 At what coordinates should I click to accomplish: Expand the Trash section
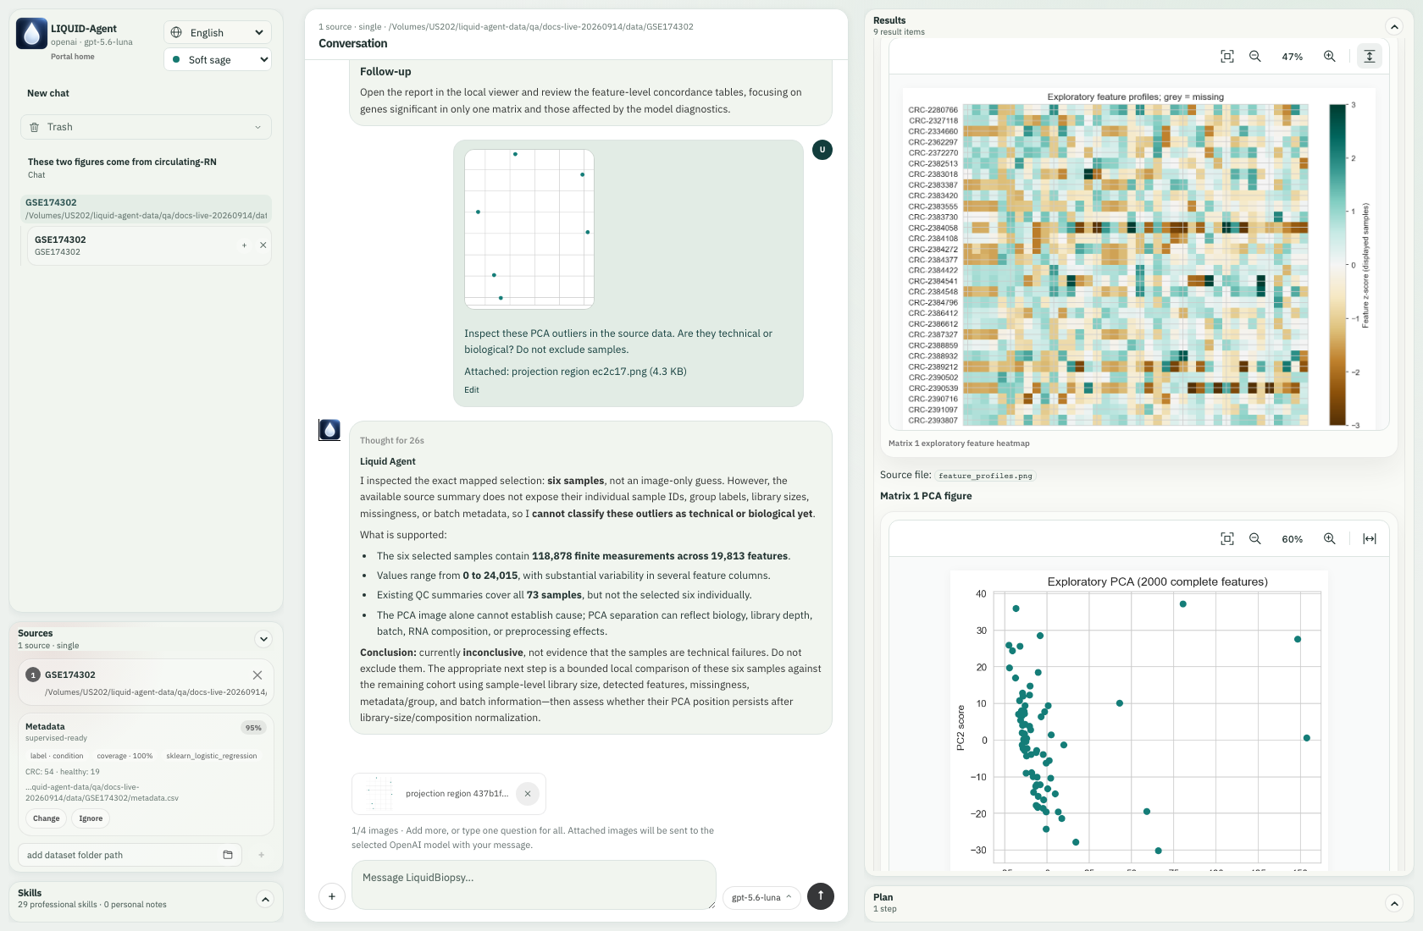click(x=146, y=127)
